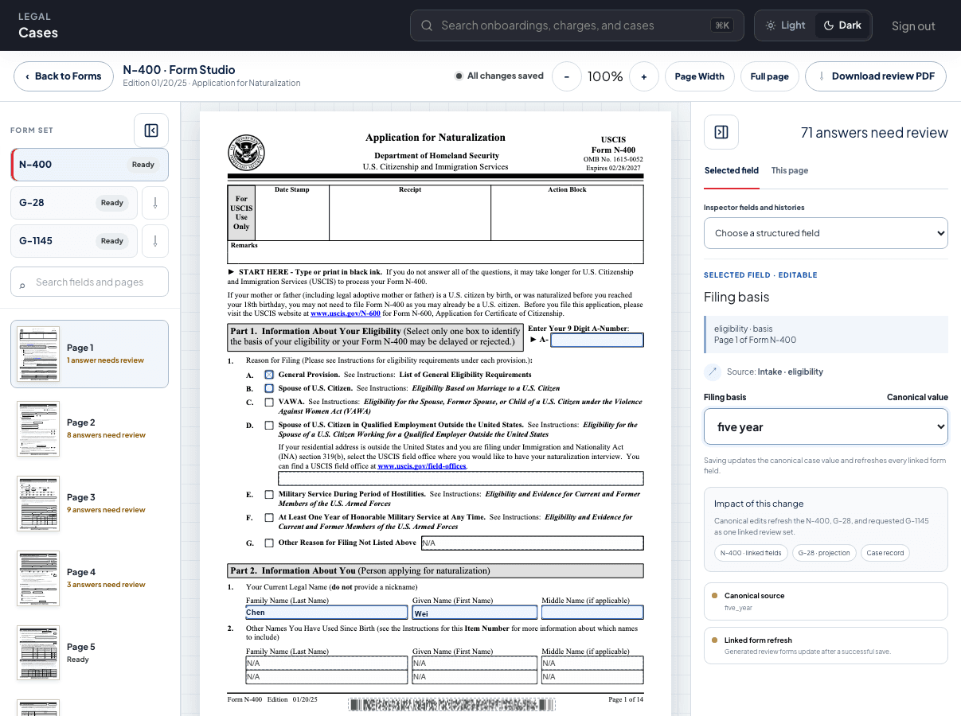Click the 100% zoom level text
This screenshot has height=716, width=961.
coord(605,76)
